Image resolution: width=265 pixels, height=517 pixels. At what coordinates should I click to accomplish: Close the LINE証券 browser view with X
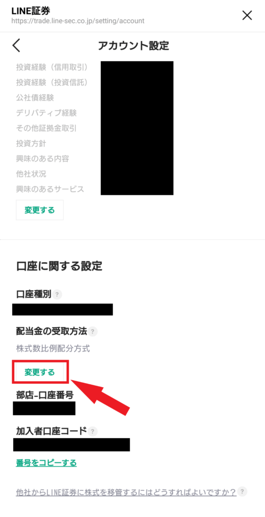click(247, 15)
